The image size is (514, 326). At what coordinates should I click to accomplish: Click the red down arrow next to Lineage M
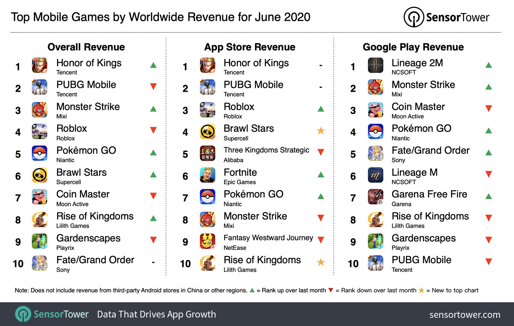click(488, 174)
